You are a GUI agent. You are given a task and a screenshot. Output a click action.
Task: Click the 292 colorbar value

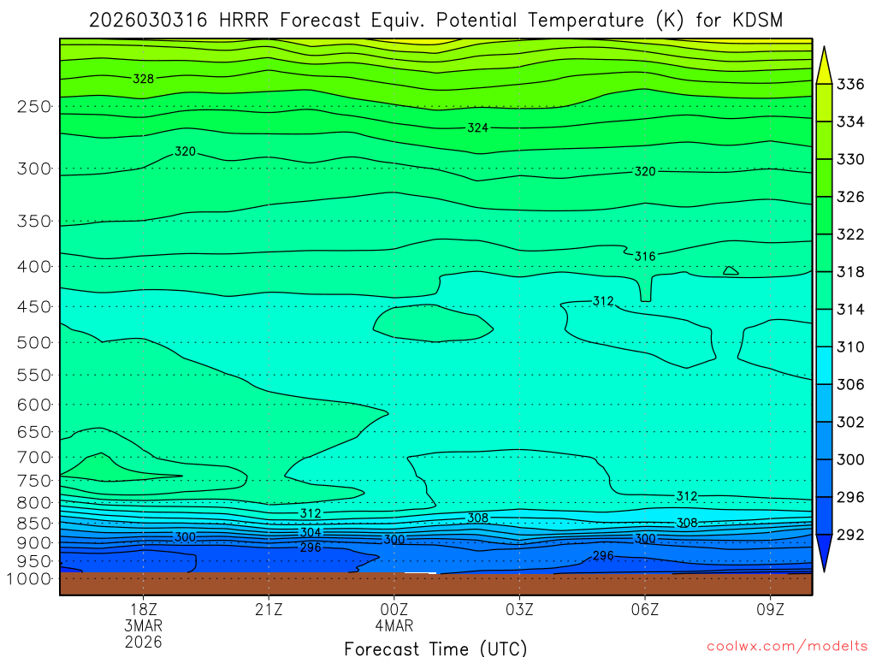click(x=850, y=535)
